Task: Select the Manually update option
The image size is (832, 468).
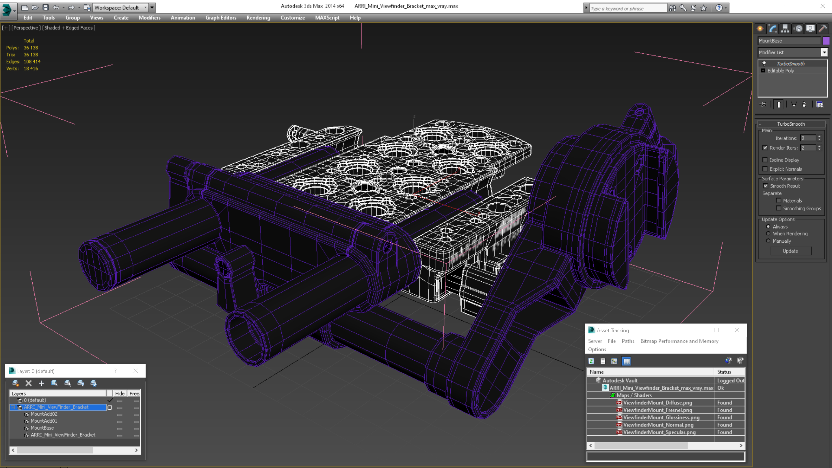Action: (x=768, y=241)
